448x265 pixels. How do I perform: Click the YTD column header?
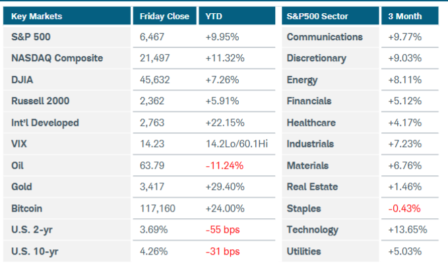click(214, 16)
